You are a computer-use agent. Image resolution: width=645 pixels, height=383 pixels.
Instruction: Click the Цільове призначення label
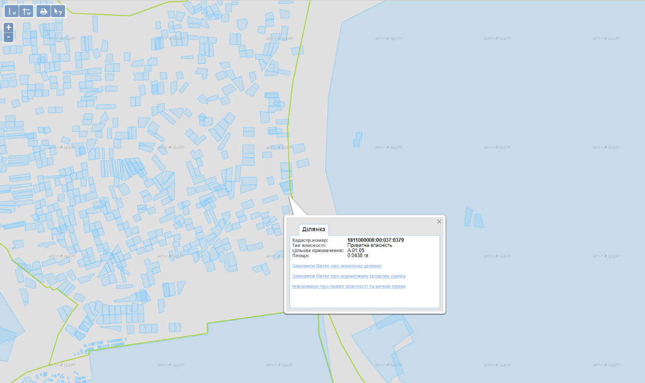318,251
